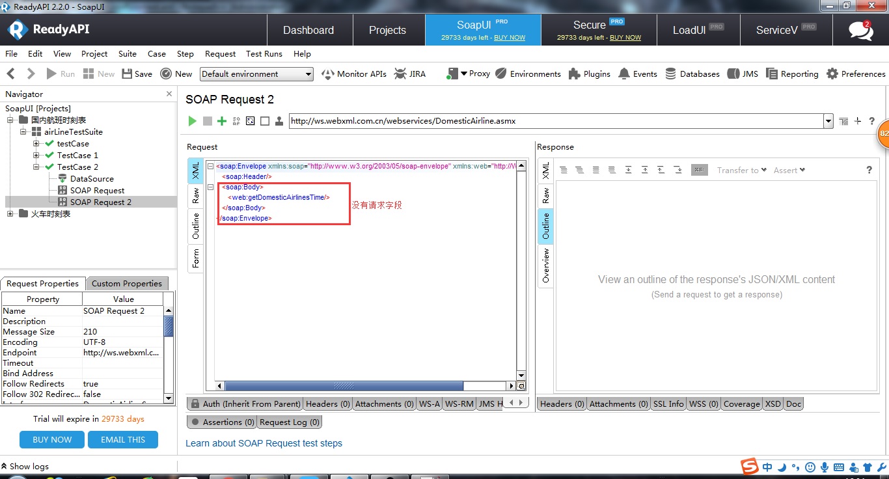The image size is (889, 479).
Task: Click properties table vertical scrollbar
Action: pyautogui.click(x=169, y=325)
